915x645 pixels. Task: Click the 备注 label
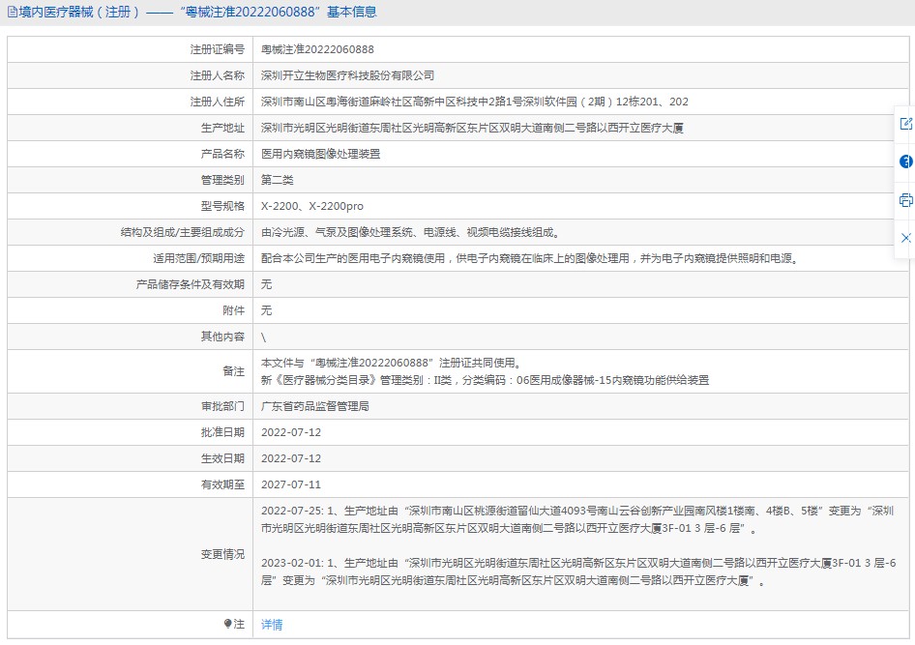(233, 371)
